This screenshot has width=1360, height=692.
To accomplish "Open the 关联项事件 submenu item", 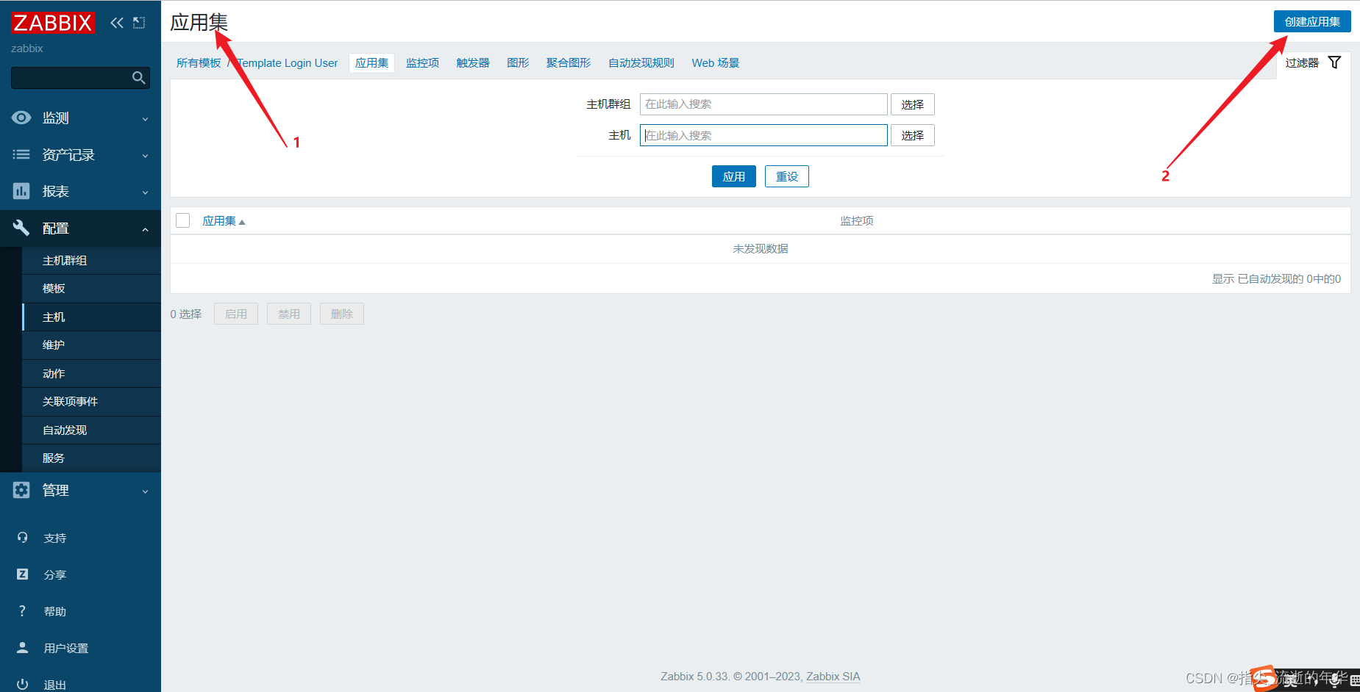I will [x=91, y=402].
